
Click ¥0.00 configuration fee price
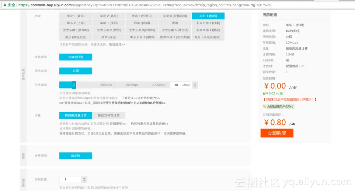[x=275, y=86]
